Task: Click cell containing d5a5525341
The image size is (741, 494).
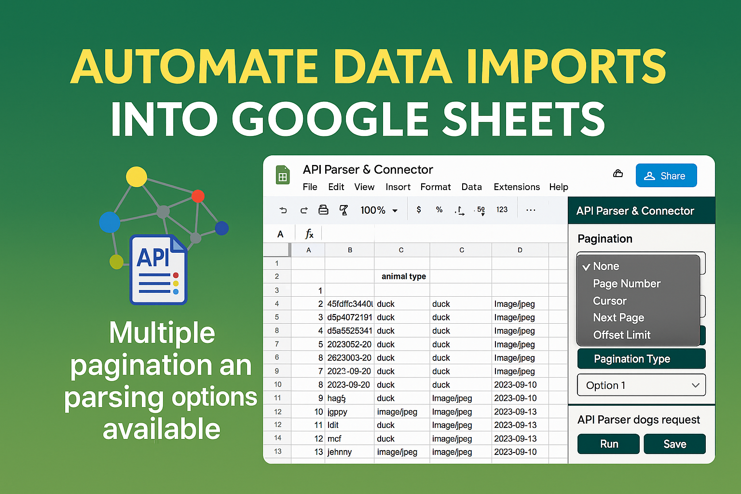Action: pos(350,331)
